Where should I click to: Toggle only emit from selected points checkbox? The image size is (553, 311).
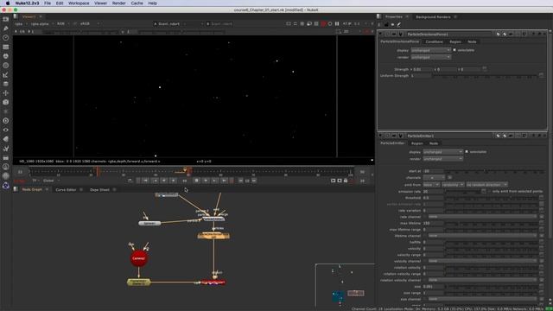point(489,191)
